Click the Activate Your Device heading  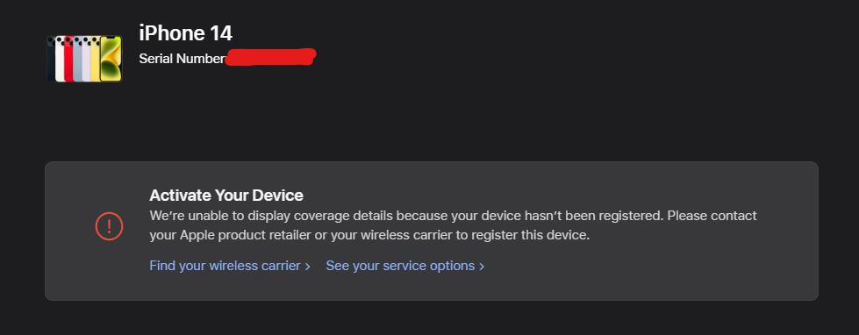[x=226, y=195]
